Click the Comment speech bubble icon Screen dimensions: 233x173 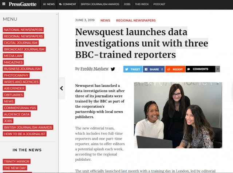60,4
